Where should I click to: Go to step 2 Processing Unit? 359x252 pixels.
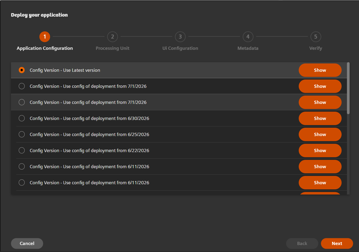113,37
